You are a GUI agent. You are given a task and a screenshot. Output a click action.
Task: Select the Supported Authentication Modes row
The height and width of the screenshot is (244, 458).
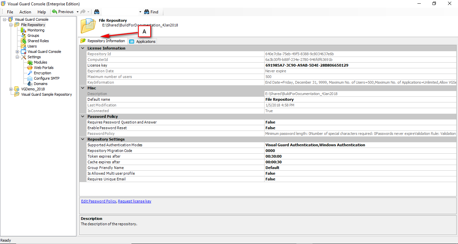tap(272, 145)
